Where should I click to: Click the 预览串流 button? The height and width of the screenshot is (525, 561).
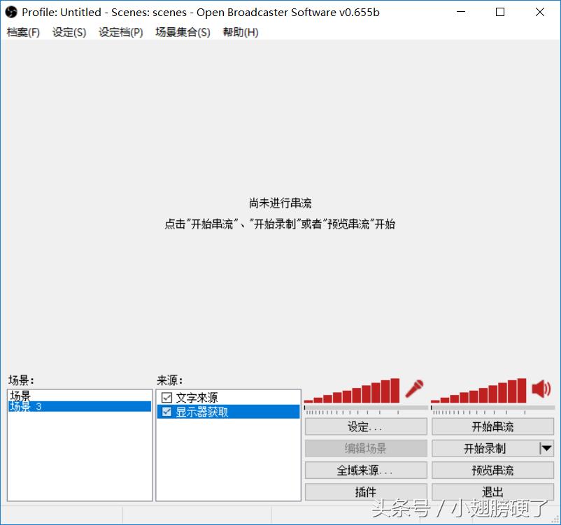[x=492, y=470]
